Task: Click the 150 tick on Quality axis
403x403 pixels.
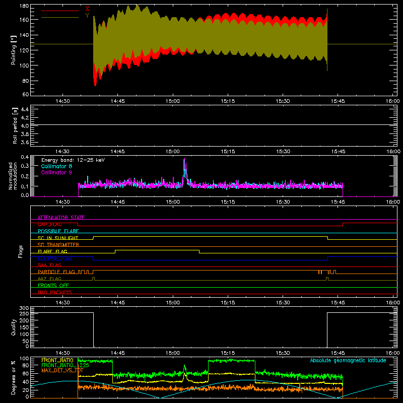Action: pyautogui.click(x=24, y=327)
